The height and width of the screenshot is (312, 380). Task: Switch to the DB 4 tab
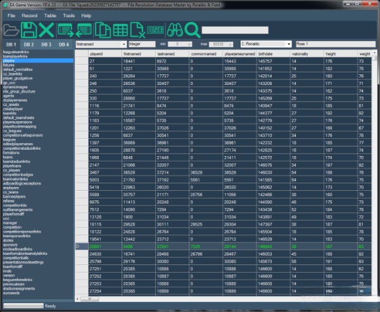click(64, 44)
